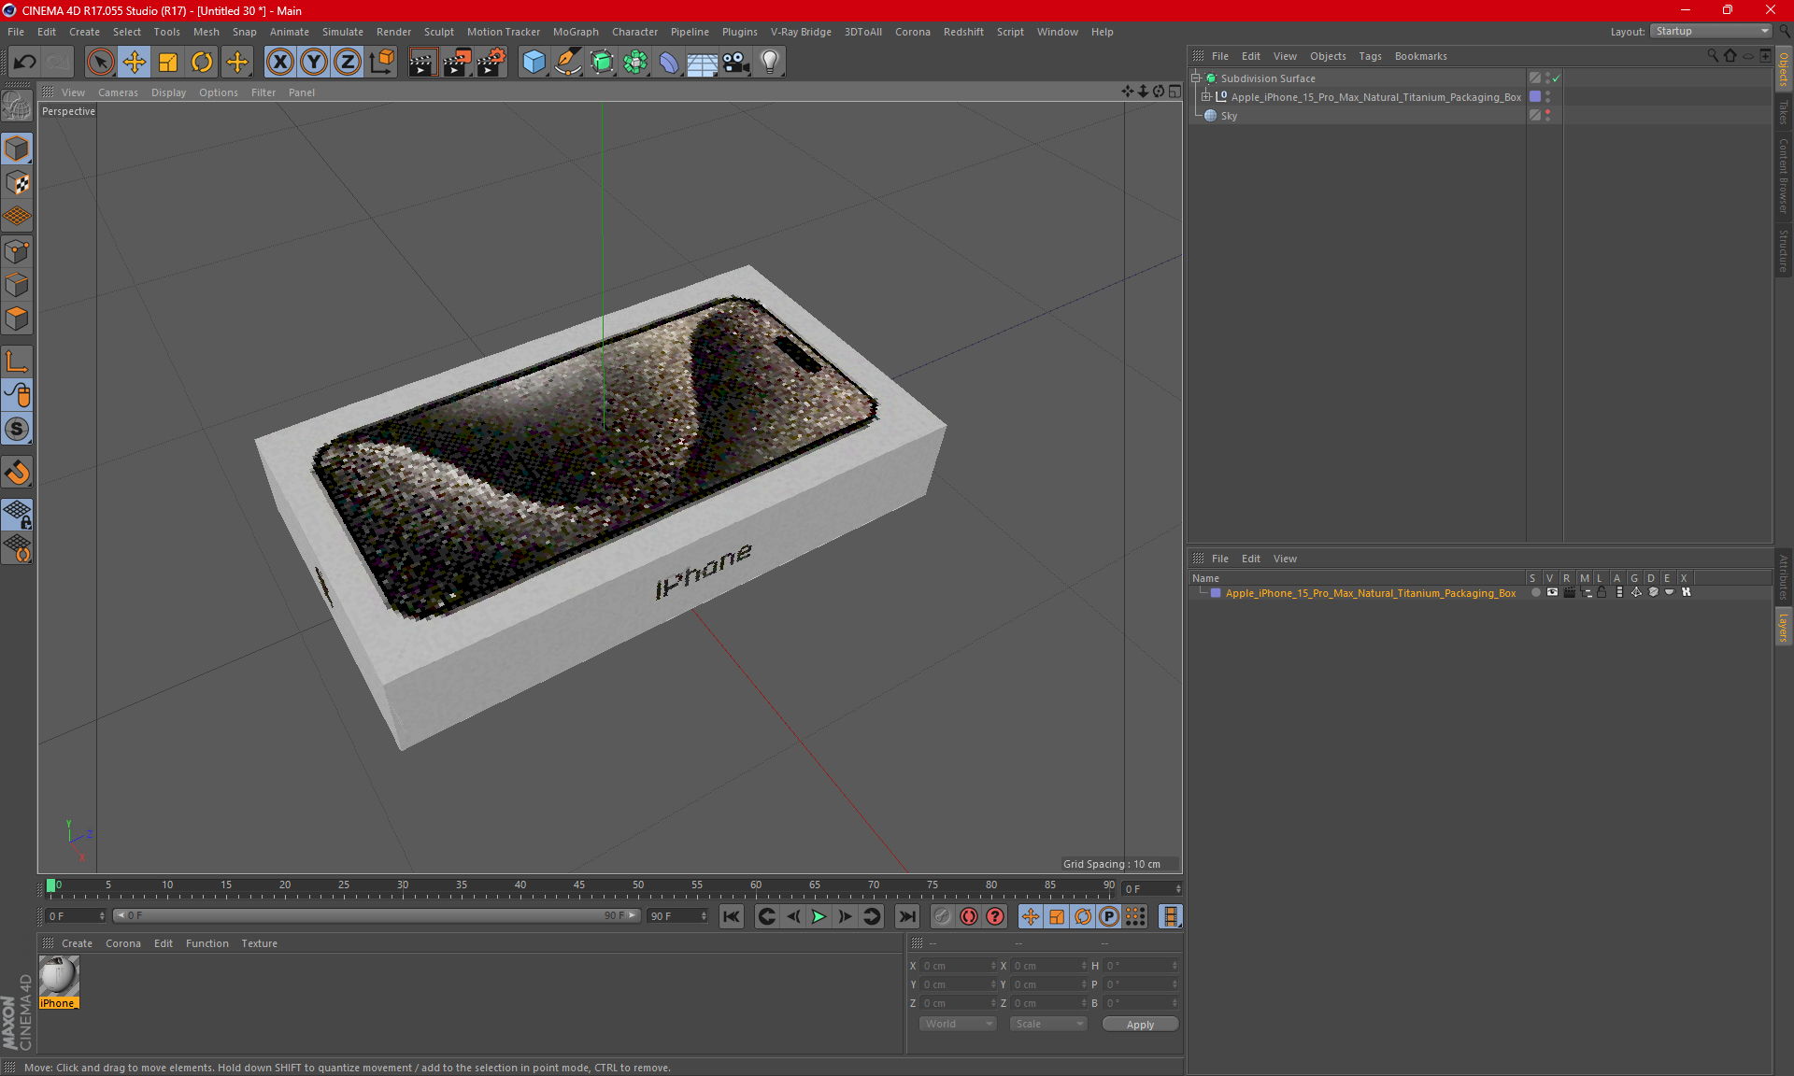The image size is (1794, 1076).
Task: Open the MoGraph menu
Action: [x=575, y=32]
